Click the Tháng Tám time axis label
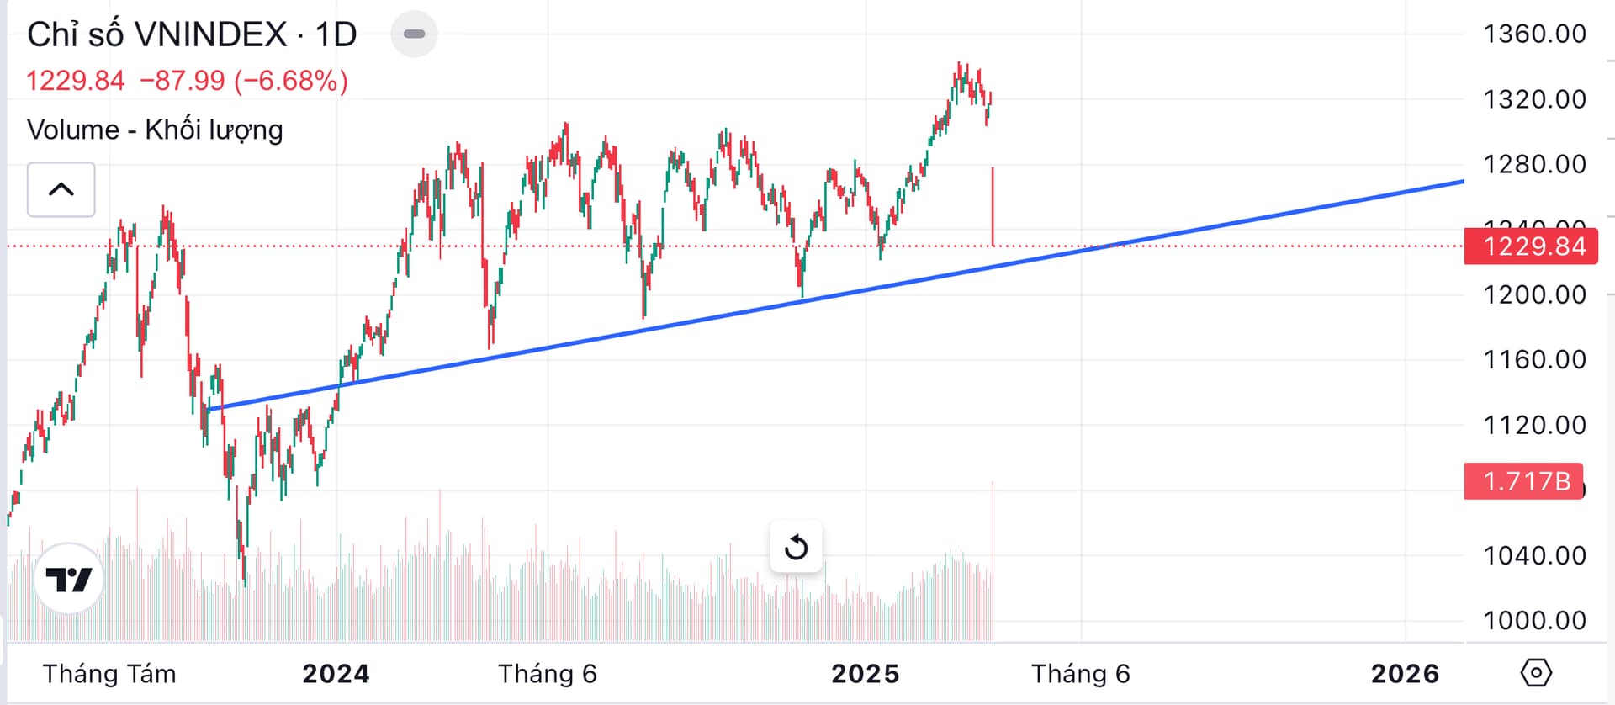 (109, 674)
